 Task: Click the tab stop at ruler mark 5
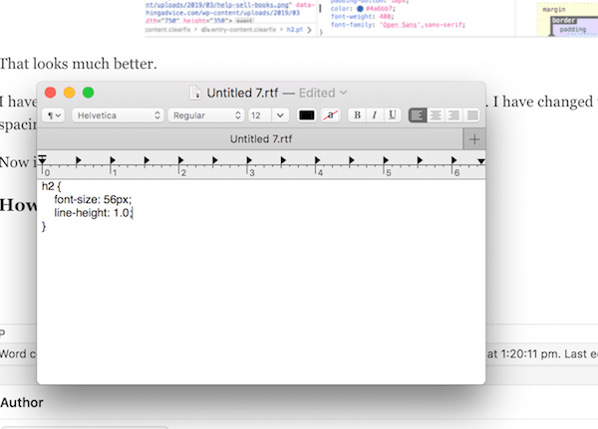386,160
